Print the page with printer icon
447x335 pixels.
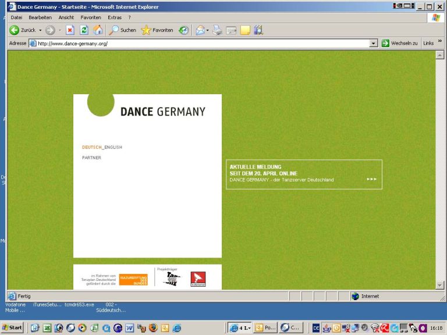point(217,30)
